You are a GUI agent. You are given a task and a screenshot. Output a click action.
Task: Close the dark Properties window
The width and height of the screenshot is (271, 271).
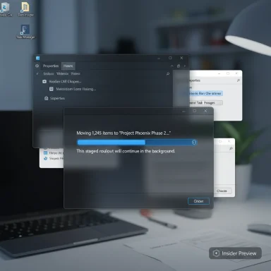181,58
